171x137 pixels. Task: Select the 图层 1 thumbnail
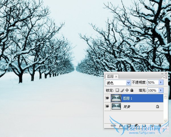[116, 98]
